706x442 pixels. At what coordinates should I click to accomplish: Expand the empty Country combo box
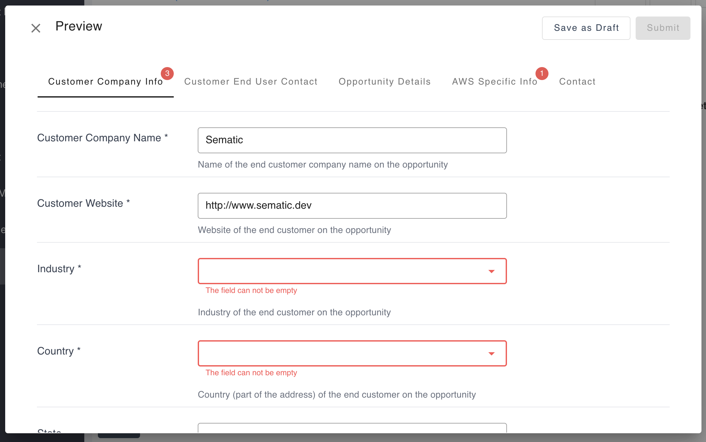point(344,354)
